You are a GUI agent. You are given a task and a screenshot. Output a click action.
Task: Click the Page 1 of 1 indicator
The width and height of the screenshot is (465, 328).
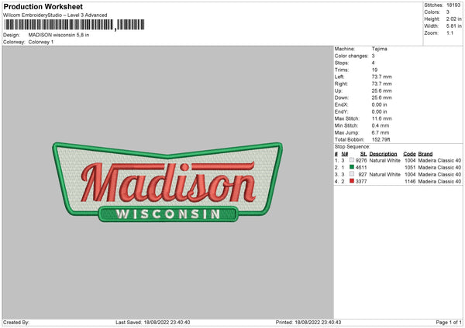(449, 323)
